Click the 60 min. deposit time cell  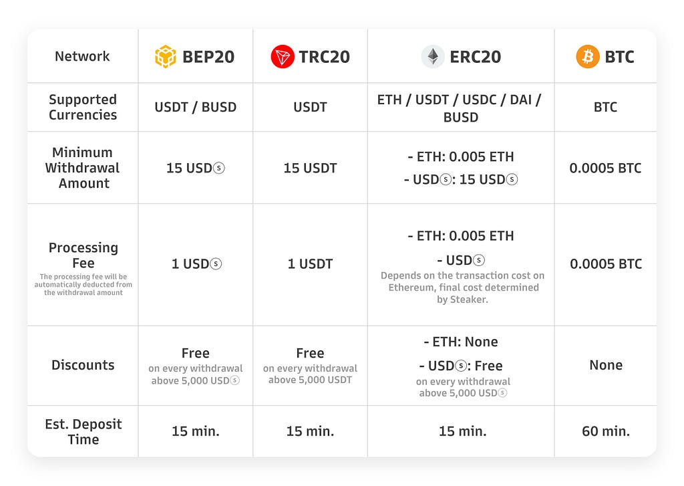(605, 431)
